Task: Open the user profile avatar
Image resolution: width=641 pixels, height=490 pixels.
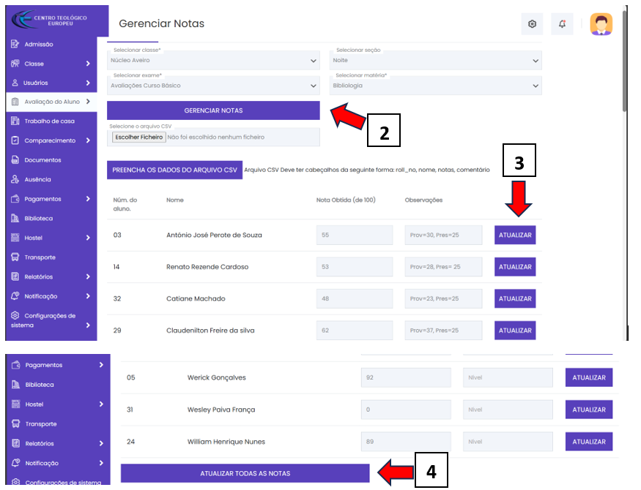Action: click(x=601, y=24)
